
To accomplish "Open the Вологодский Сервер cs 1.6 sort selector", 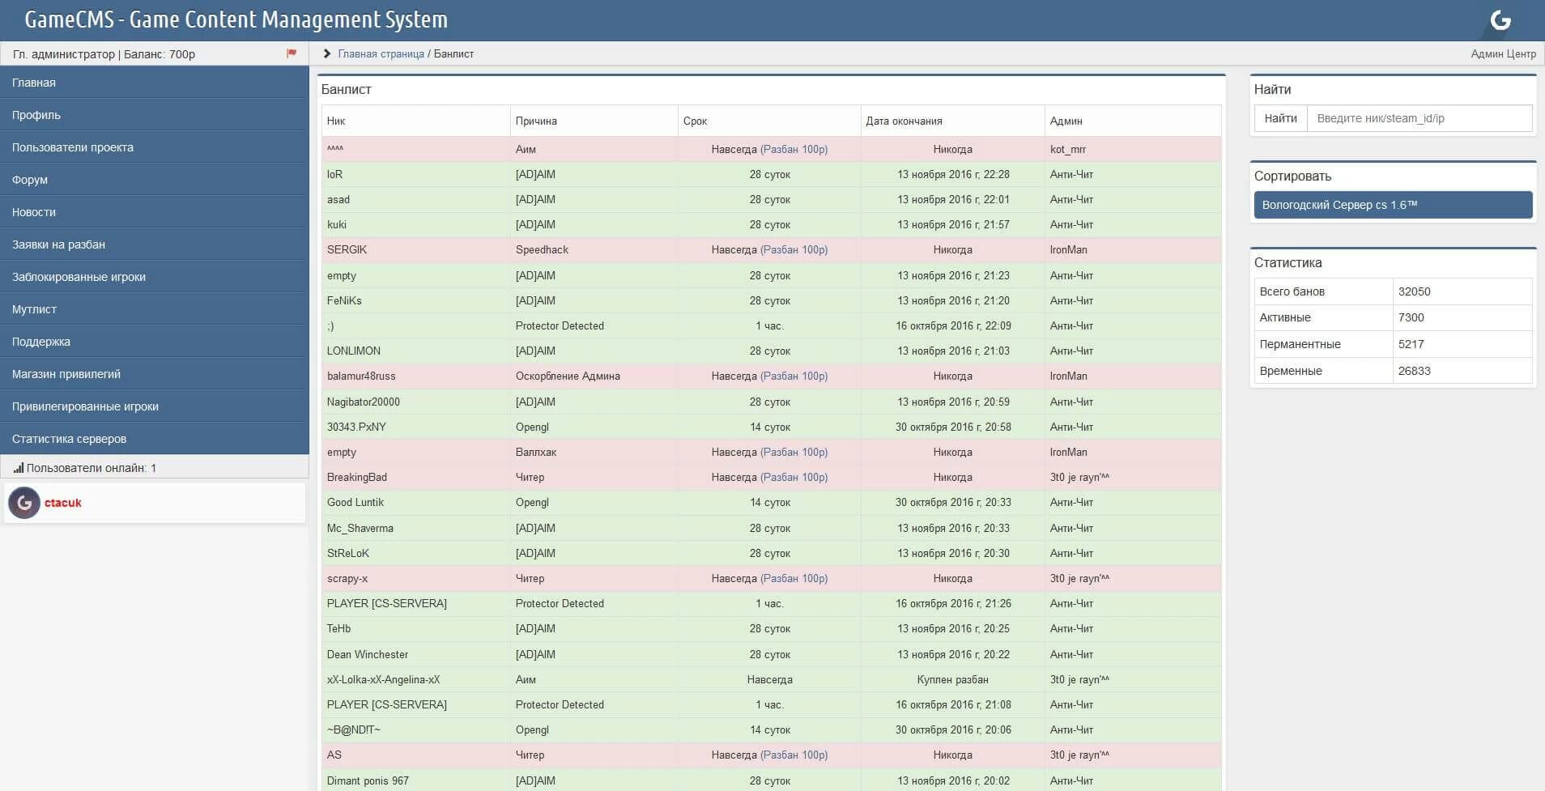I will 1392,205.
